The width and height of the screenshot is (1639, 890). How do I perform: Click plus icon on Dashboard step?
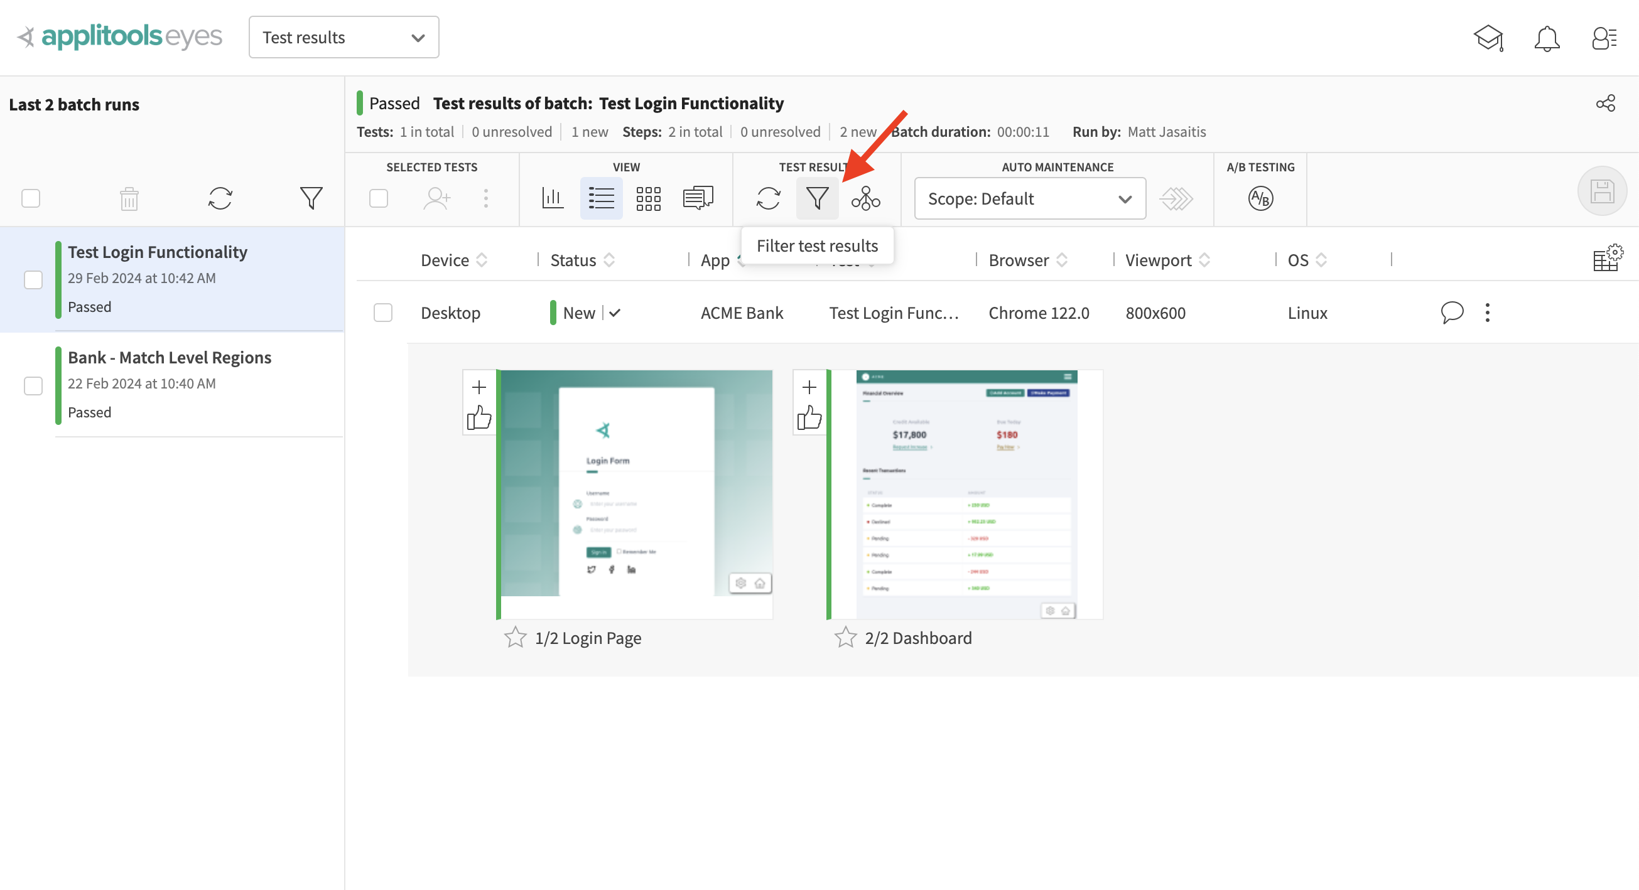(809, 387)
